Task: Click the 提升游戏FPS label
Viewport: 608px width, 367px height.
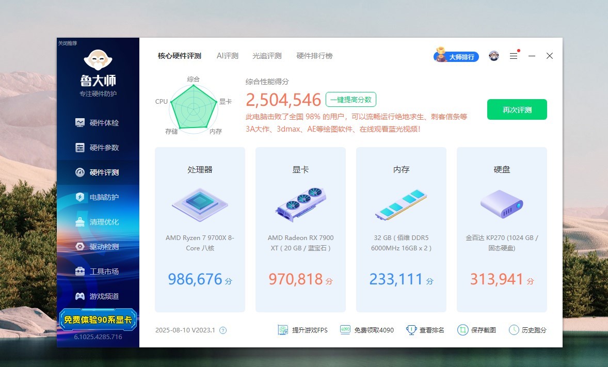Action: pos(310,330)
